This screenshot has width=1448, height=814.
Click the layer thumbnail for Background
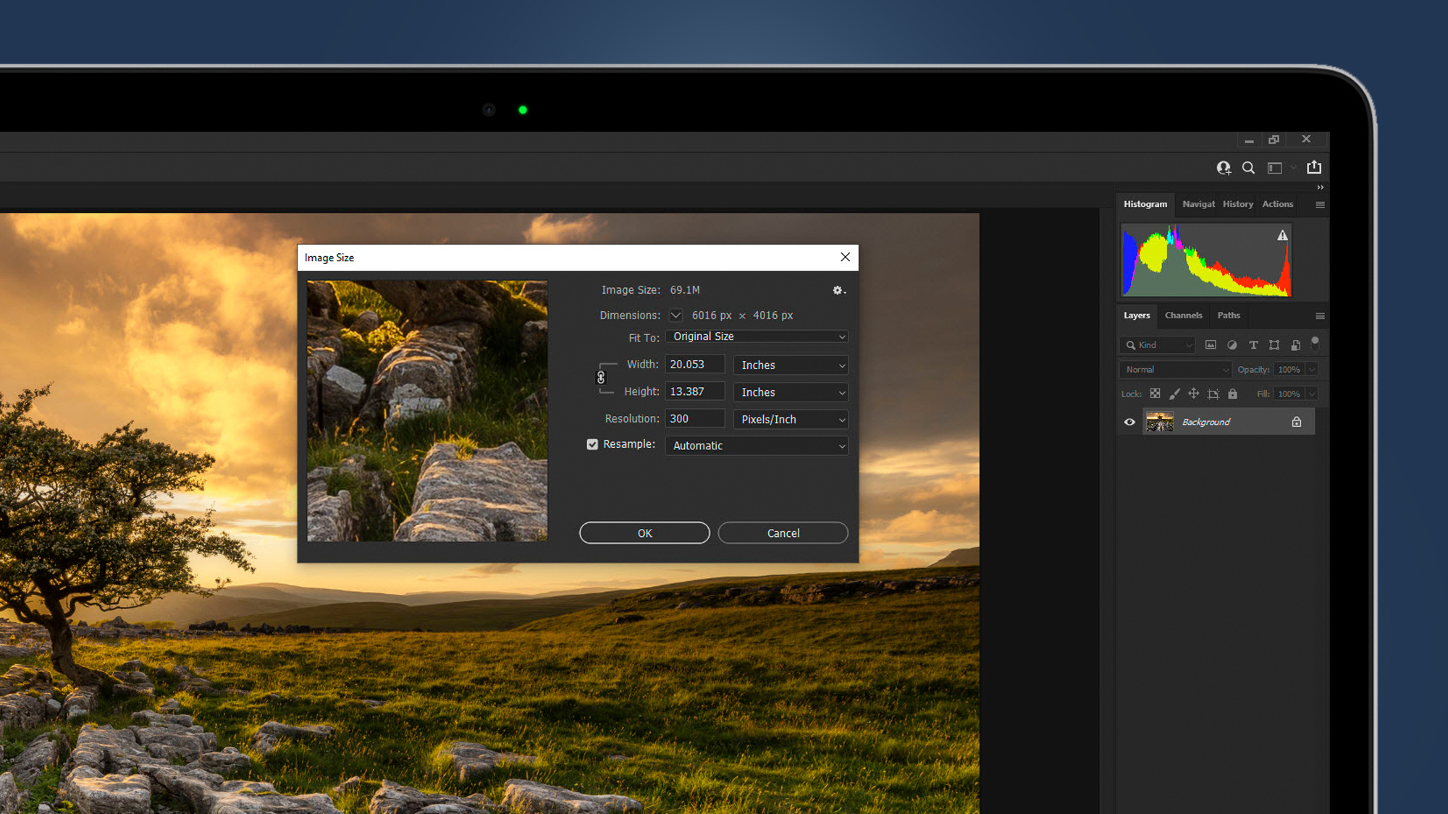1158,421
